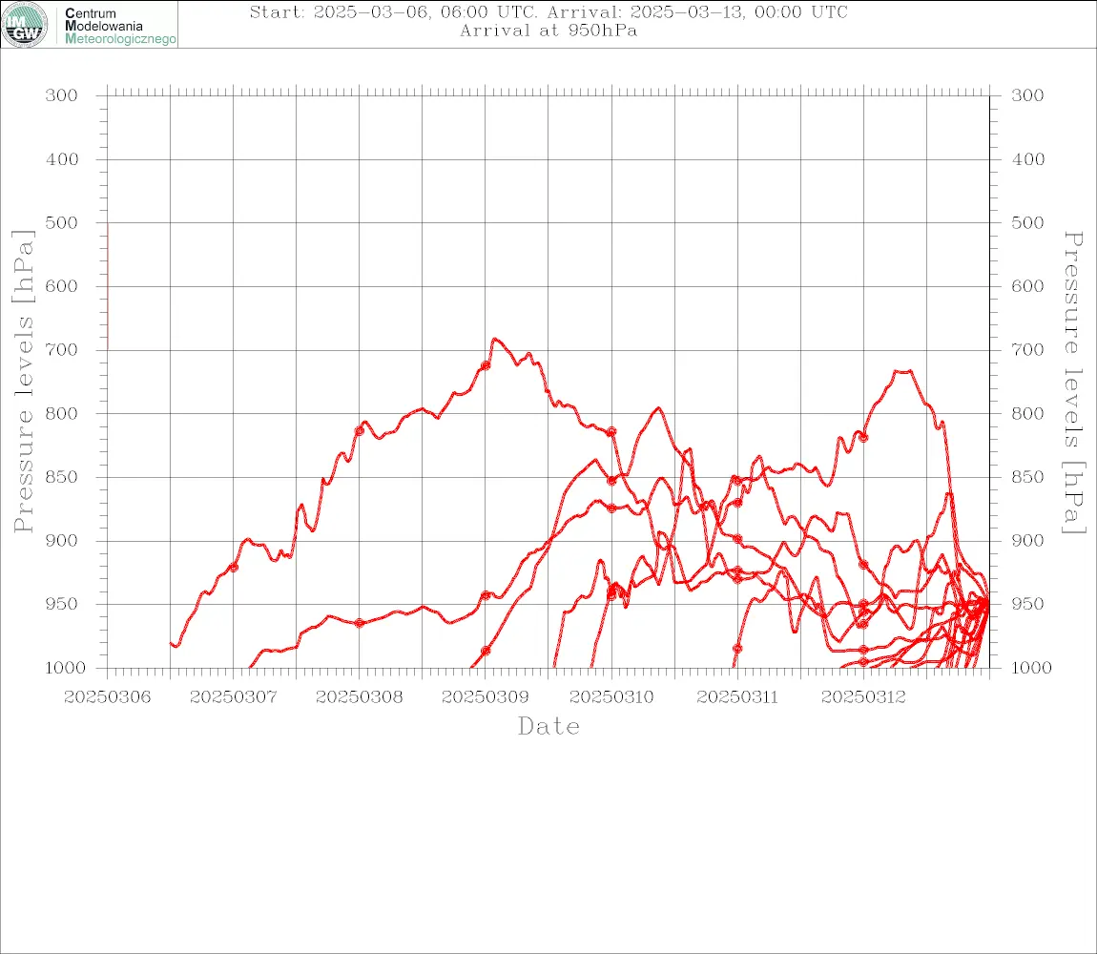Click the left axis 500 label

click(62, 222)
